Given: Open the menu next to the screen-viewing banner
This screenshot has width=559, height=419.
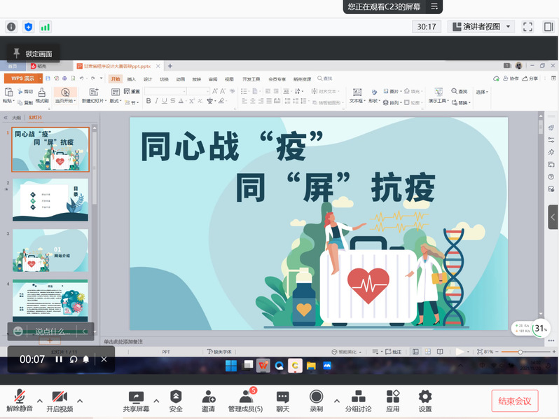Looking at the screenshot, I should [x=434, y=6].
